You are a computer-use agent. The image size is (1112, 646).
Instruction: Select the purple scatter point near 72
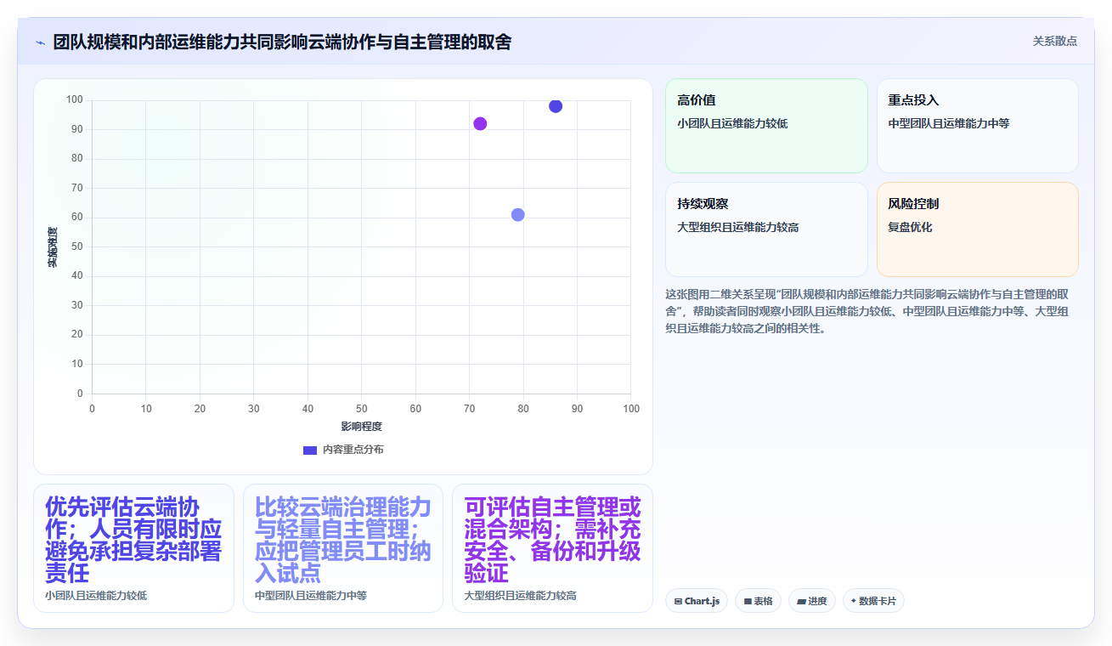click(x=480, y=123)
